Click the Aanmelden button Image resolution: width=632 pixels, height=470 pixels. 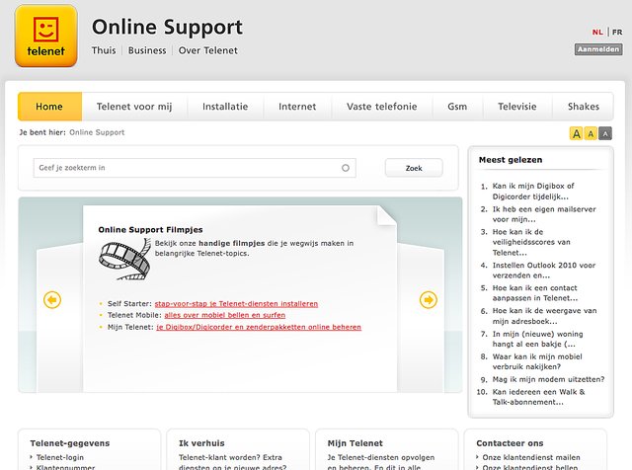598,49
